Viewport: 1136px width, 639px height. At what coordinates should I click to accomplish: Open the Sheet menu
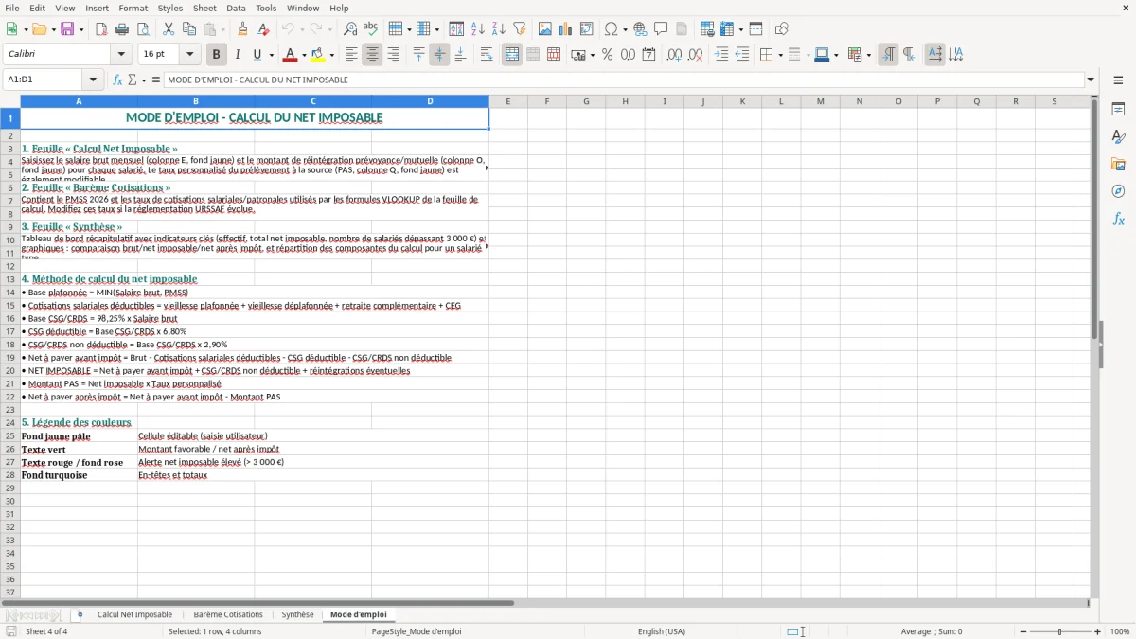[204, 8]
